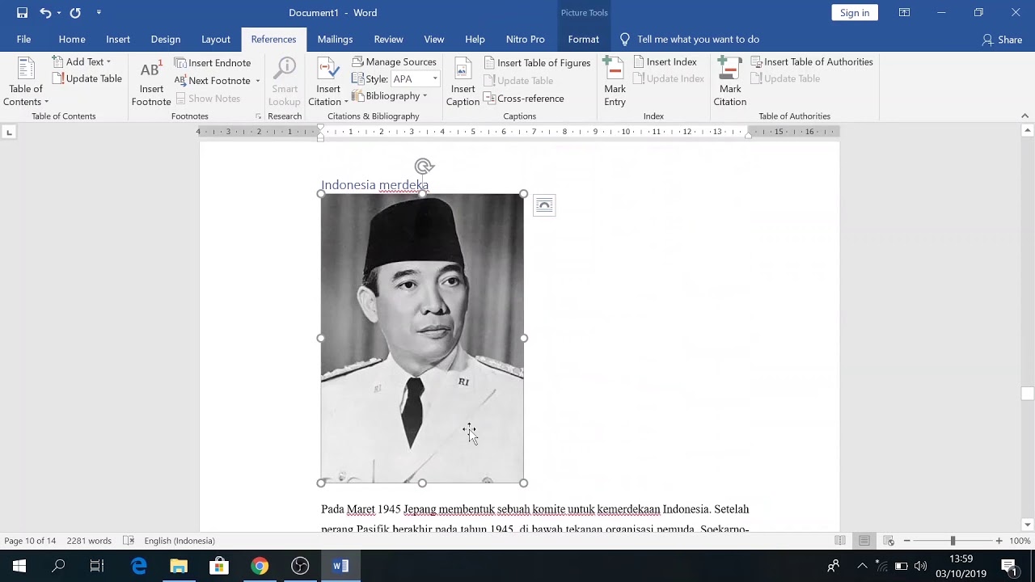The height and width of the screenshot is (582, 1035).
Task: Open the Layout tab
Action: click(216, 39)
